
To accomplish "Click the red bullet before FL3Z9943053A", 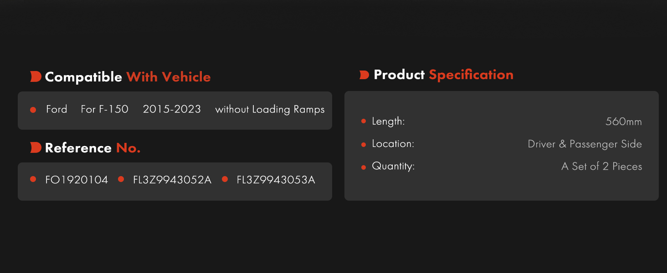I will pos(225,179).
